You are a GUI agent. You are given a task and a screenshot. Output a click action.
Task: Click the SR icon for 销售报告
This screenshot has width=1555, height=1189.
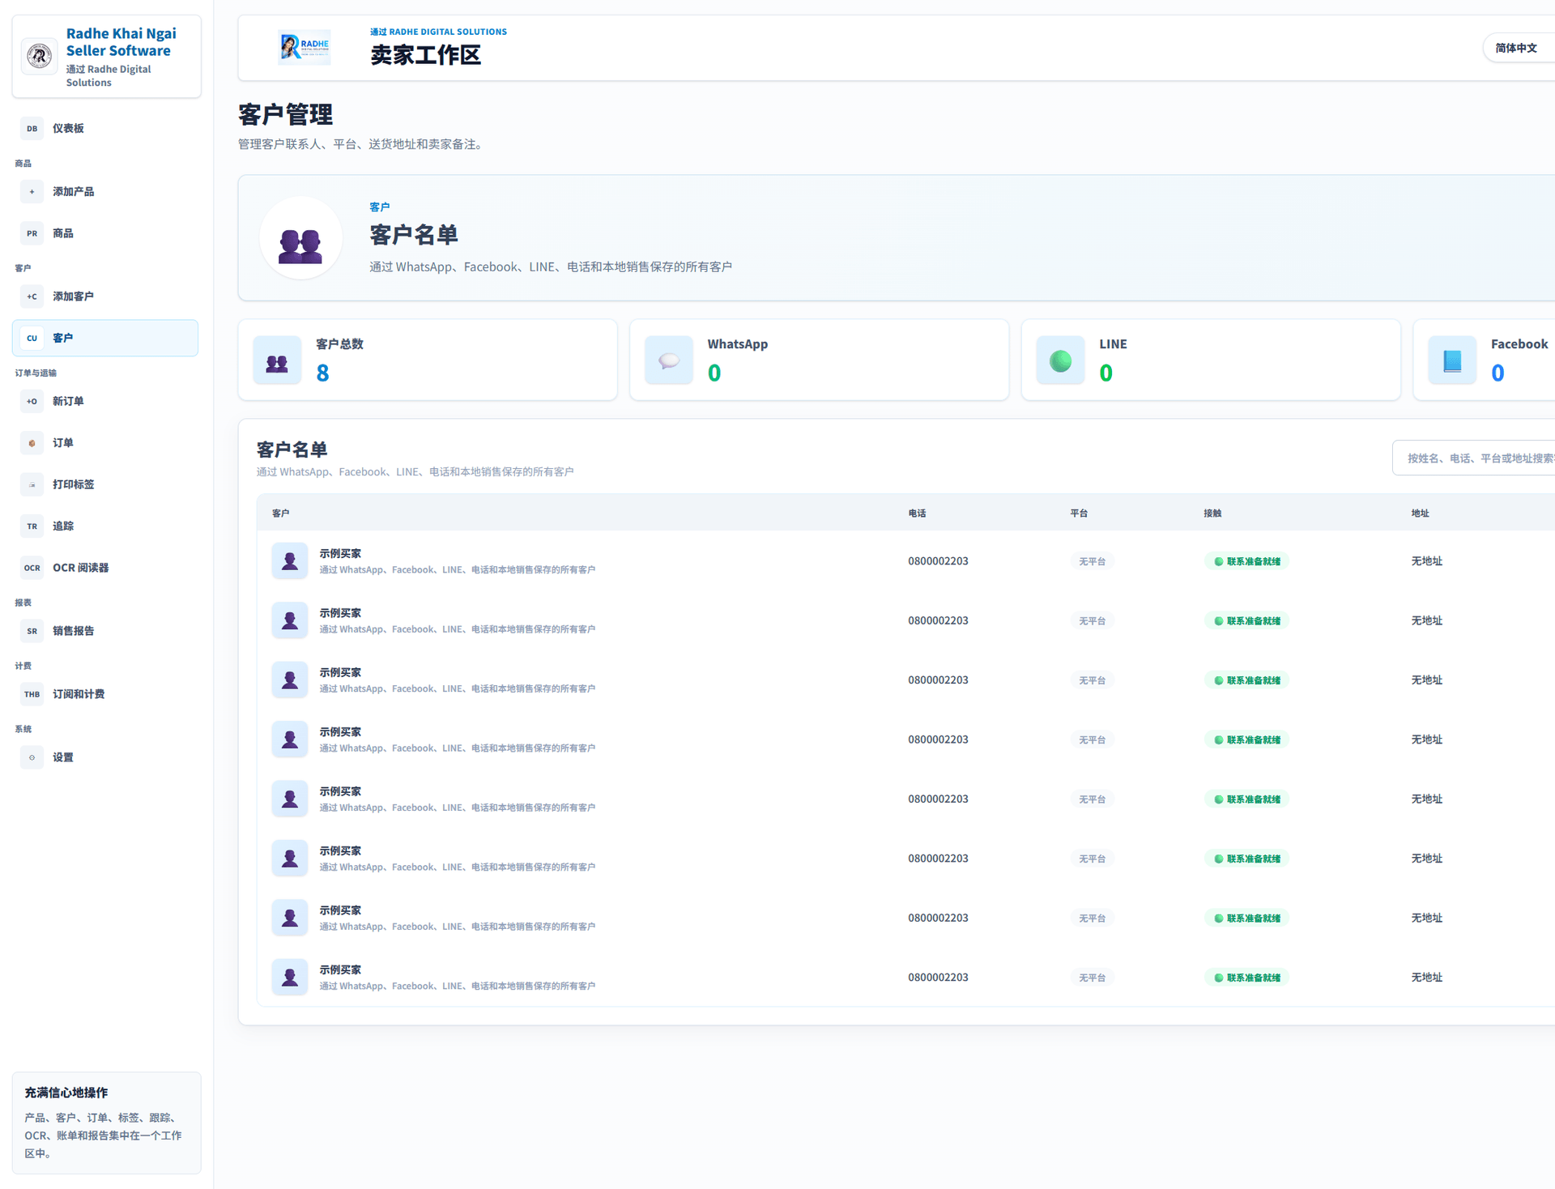click(32, 631)
